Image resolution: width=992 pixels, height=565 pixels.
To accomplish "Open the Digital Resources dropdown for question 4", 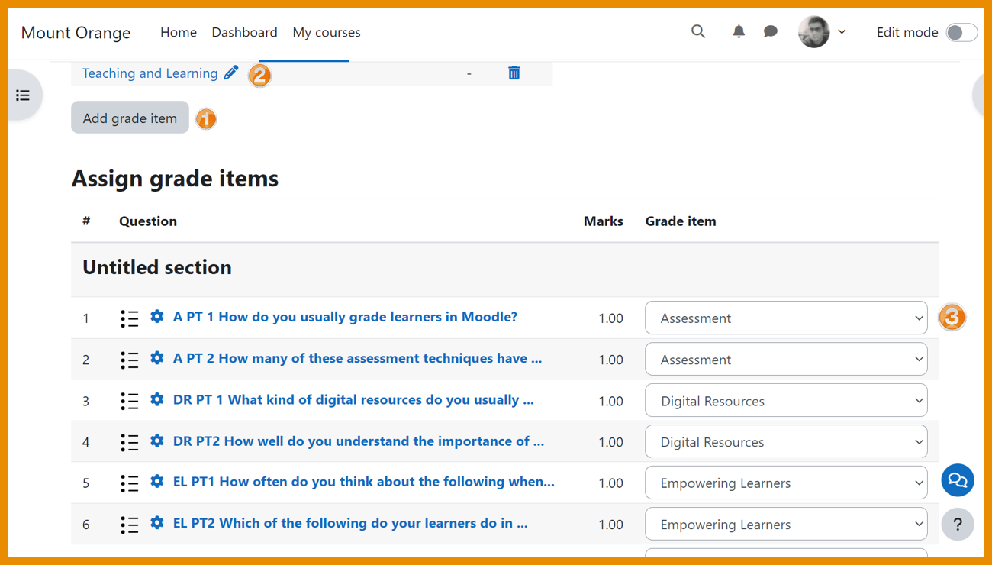I will (x=786, y=441).
